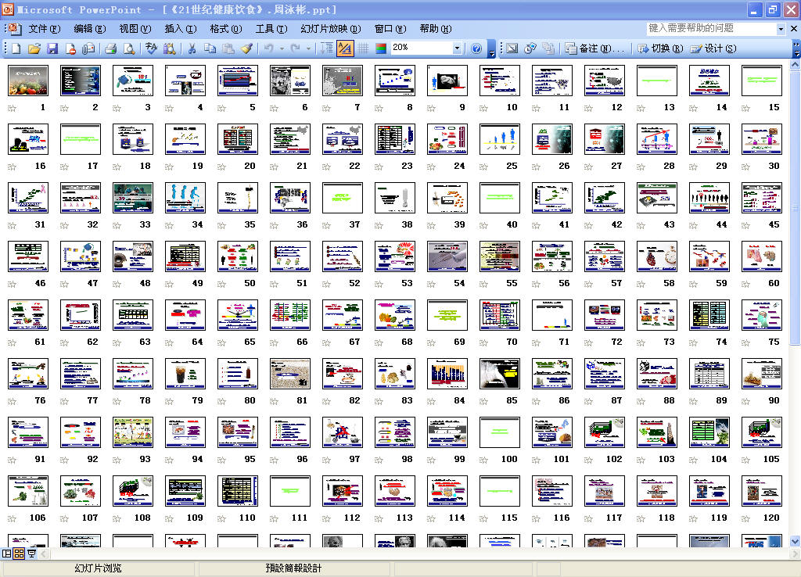Open the 窗口 (Window) menu
This screenshot has width=801, height=577.
[x=390, y=29]
